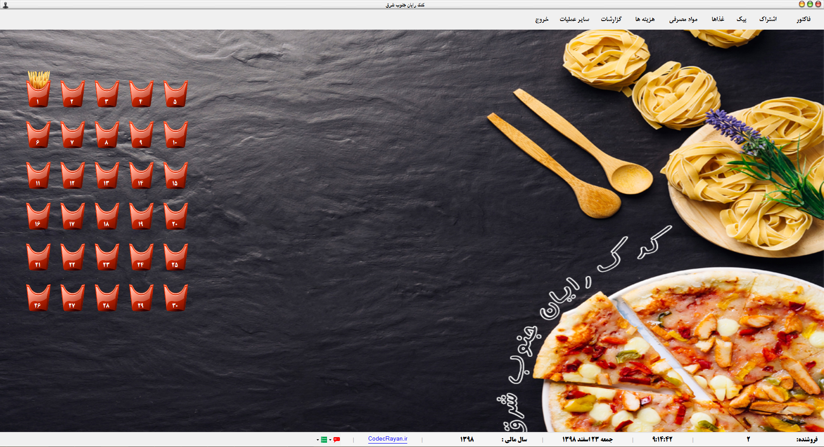Screen dimensions: 824x447
Task: Open the سایر عملیات menu
Action: pos(574,19)
